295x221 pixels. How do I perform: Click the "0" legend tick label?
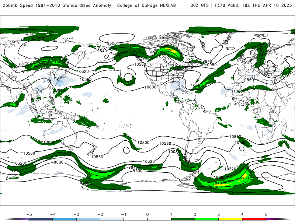147,214
